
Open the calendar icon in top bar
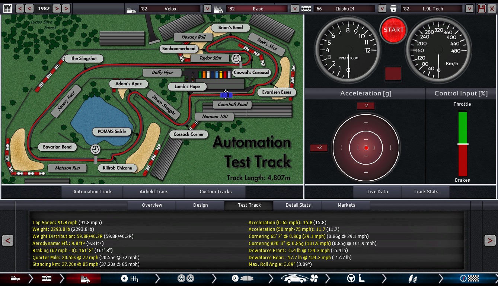(7, 8)
